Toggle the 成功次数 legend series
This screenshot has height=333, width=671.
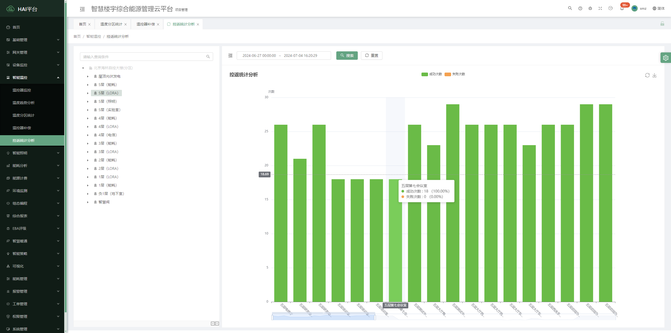coord(432,74)
